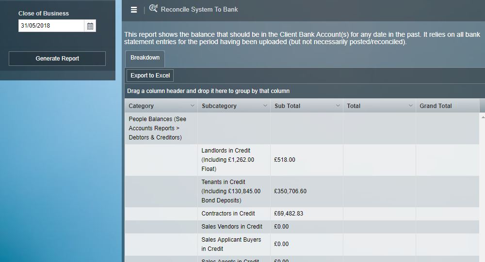
Task: Open the hamburger navigation menu
Action: coord(134,10)
